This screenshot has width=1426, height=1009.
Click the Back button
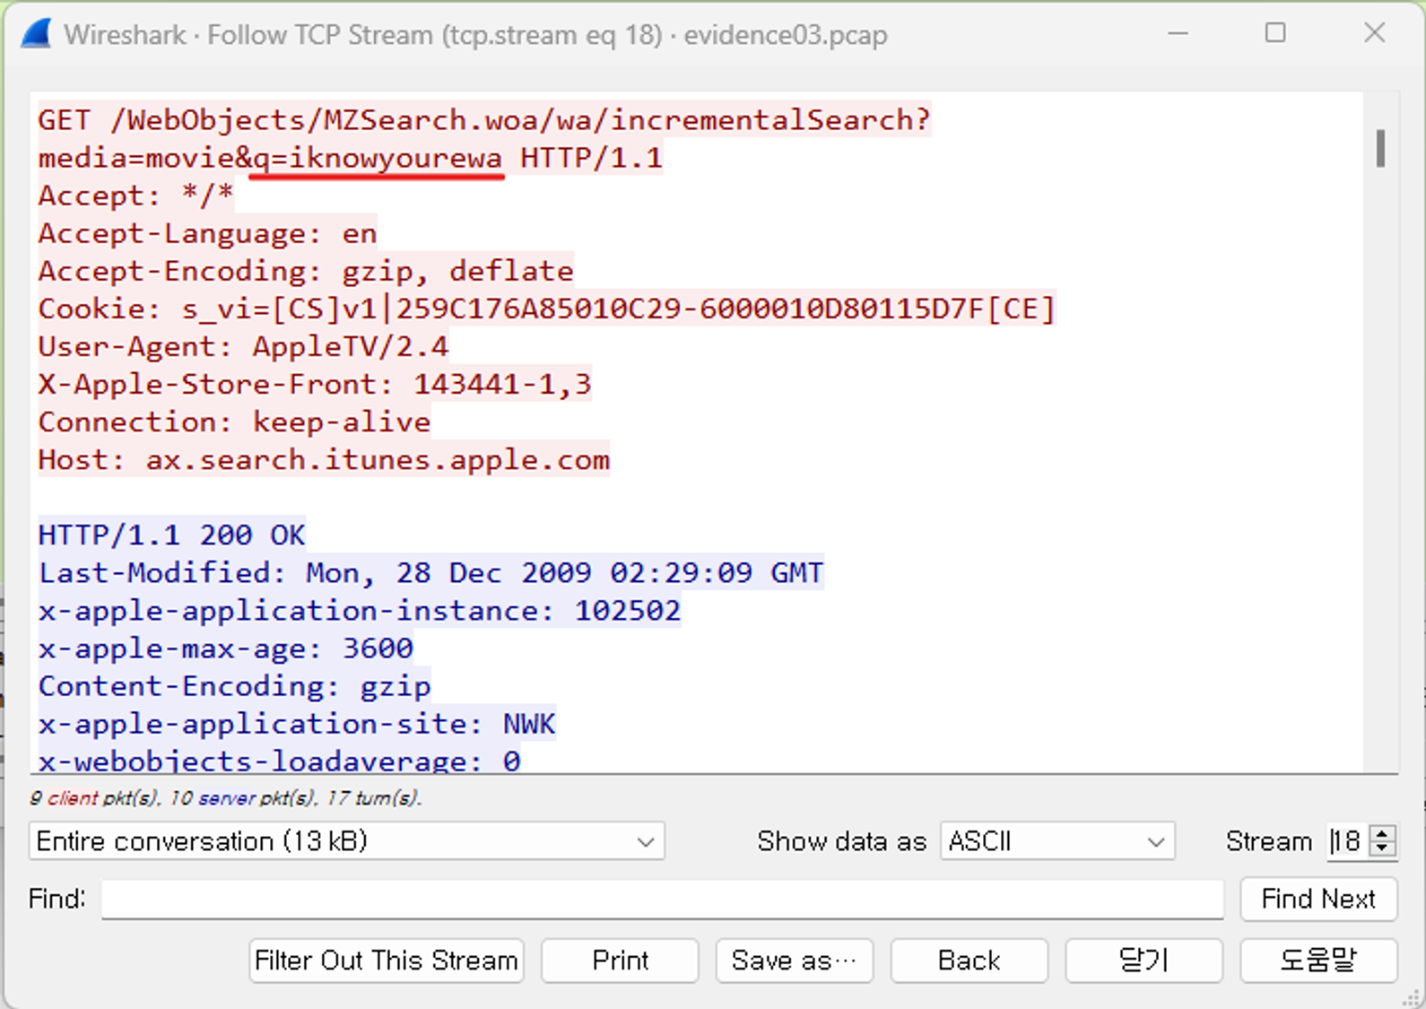click(969, 961)
